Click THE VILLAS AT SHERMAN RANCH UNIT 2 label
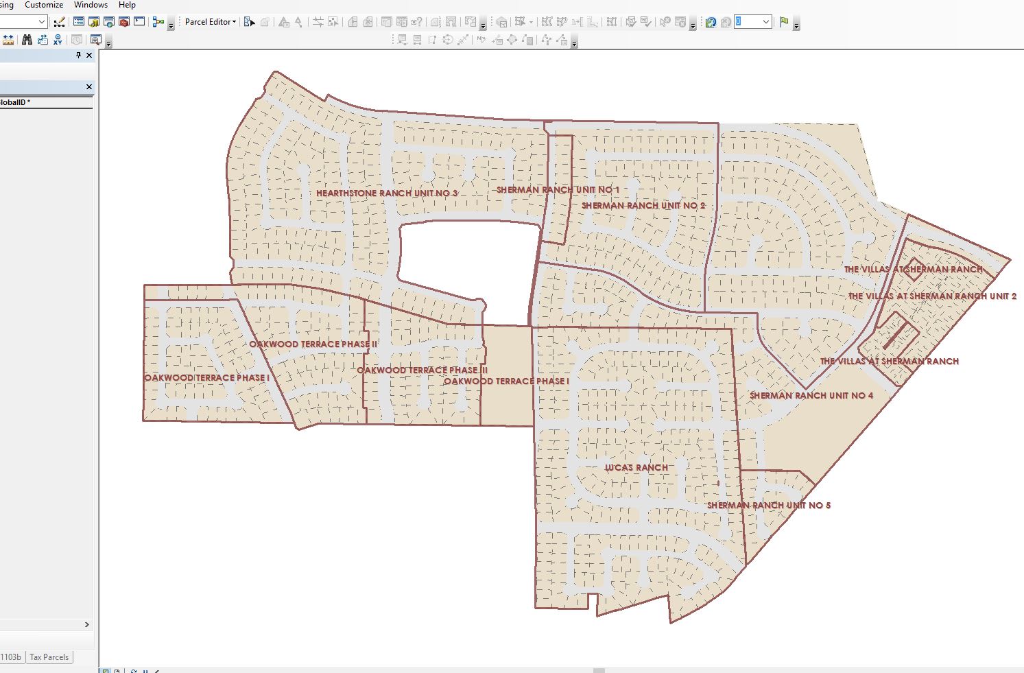This screenshot has width=1024, height=673. 932,296
